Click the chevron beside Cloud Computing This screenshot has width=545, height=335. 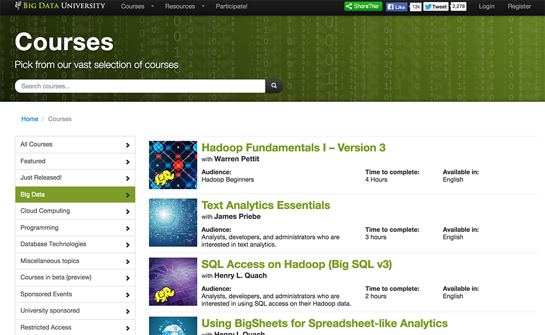click(128, 212)
